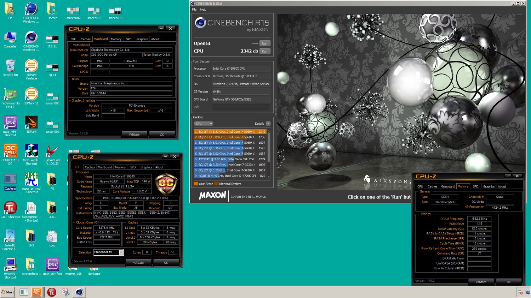Click the OC CPU-Z taskbar button
Screen dimensions: 531x298
37,292
